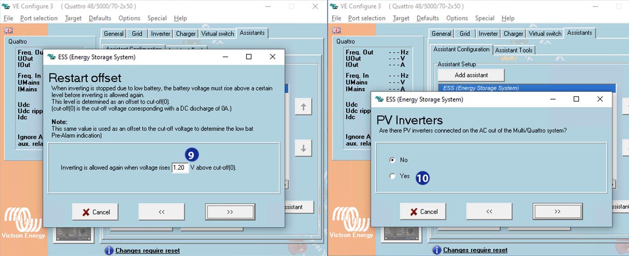Screen dimensions: 629x256
Task: Maximize the Restart offset ESS dialog
Action: 249,57
